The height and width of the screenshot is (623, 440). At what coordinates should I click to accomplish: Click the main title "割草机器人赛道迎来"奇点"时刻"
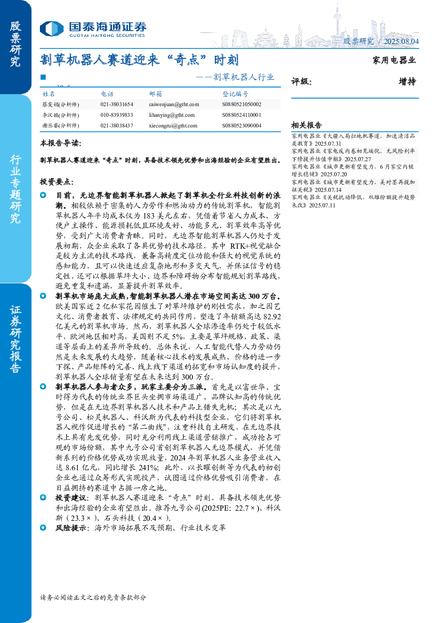[139, 60]
